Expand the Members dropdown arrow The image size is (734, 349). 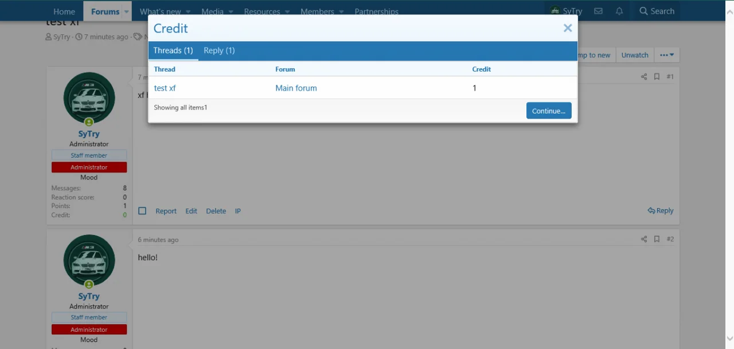[341, 11]
